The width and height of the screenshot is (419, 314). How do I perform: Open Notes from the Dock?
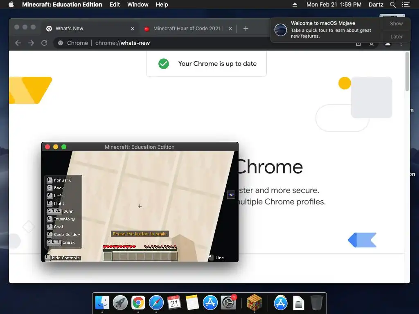192,303
